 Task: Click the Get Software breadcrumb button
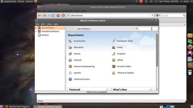pos(84,29)
